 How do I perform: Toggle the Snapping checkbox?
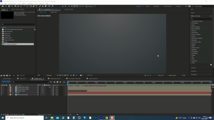click(86, 6)
